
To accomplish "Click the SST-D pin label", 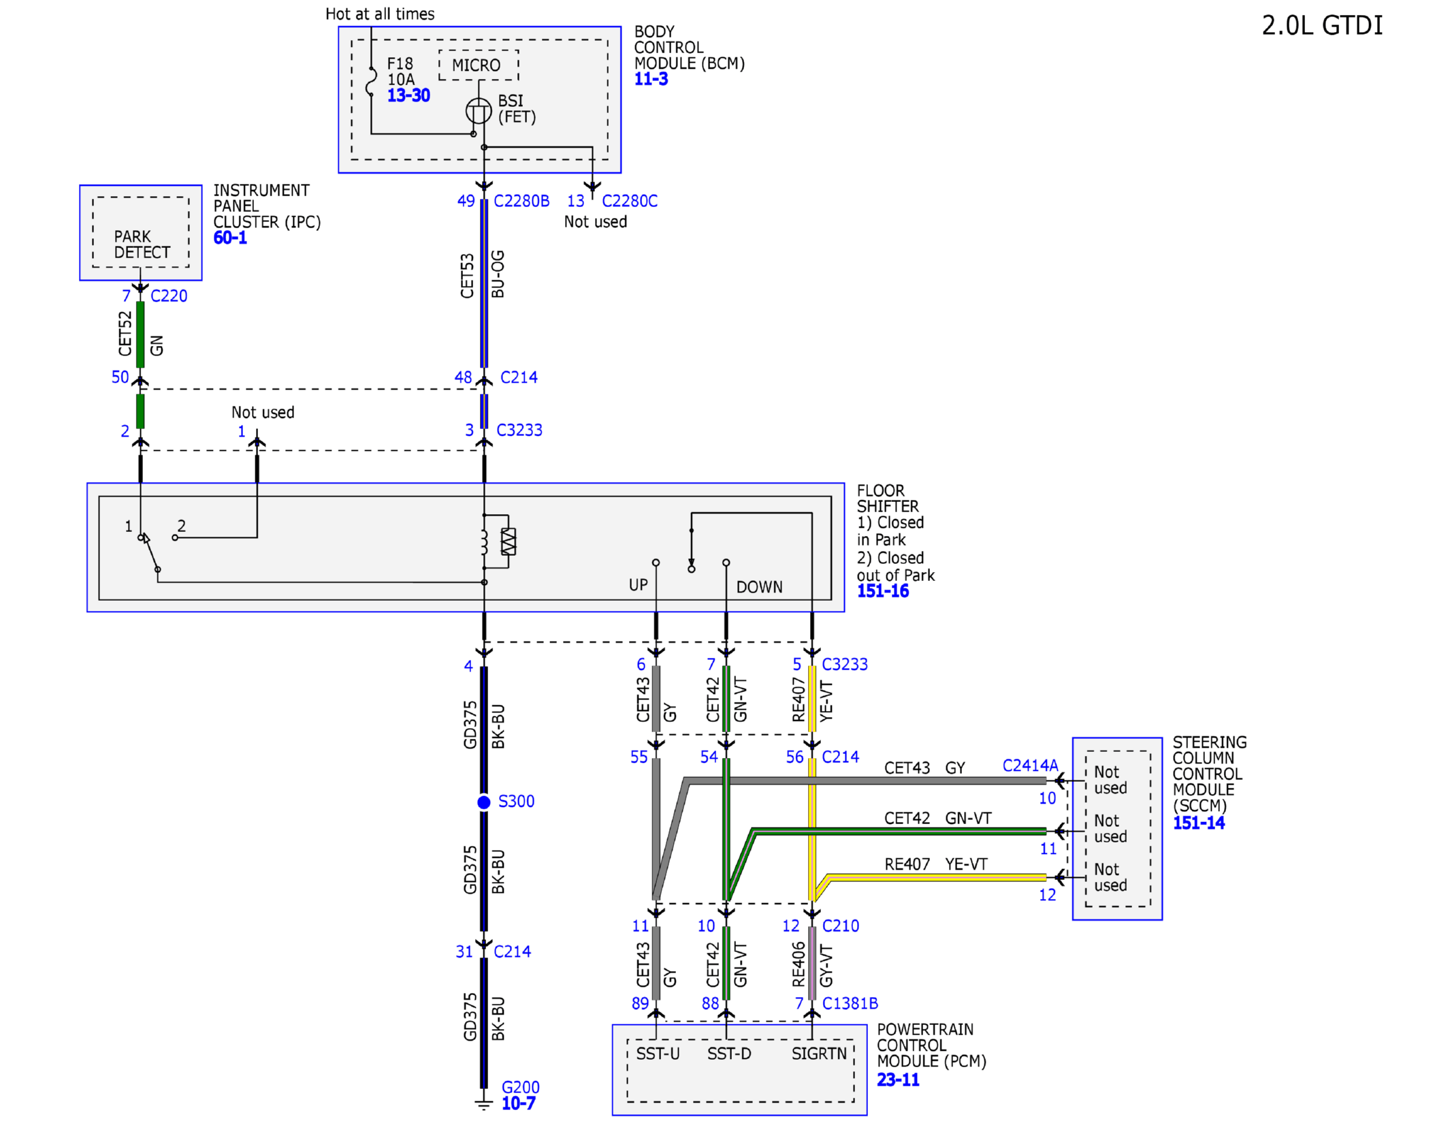I will click(728, 1053).
